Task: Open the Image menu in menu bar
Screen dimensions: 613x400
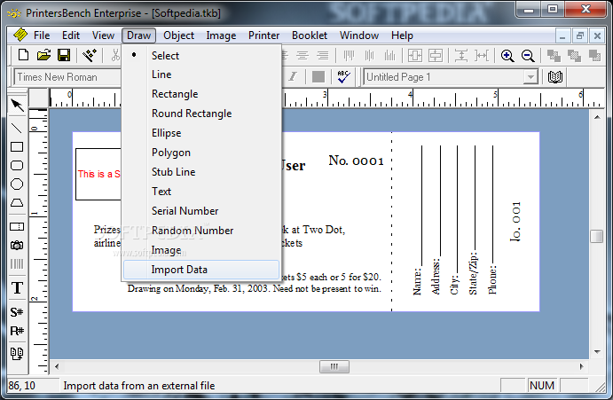Action: (221, 35)
